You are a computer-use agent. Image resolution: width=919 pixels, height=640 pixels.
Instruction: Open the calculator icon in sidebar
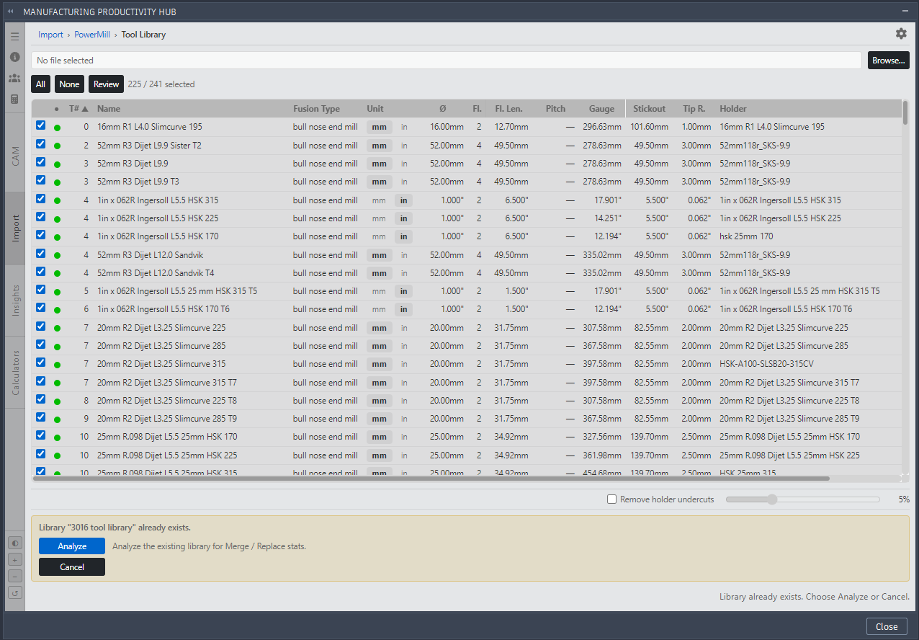tap(14, 99)
